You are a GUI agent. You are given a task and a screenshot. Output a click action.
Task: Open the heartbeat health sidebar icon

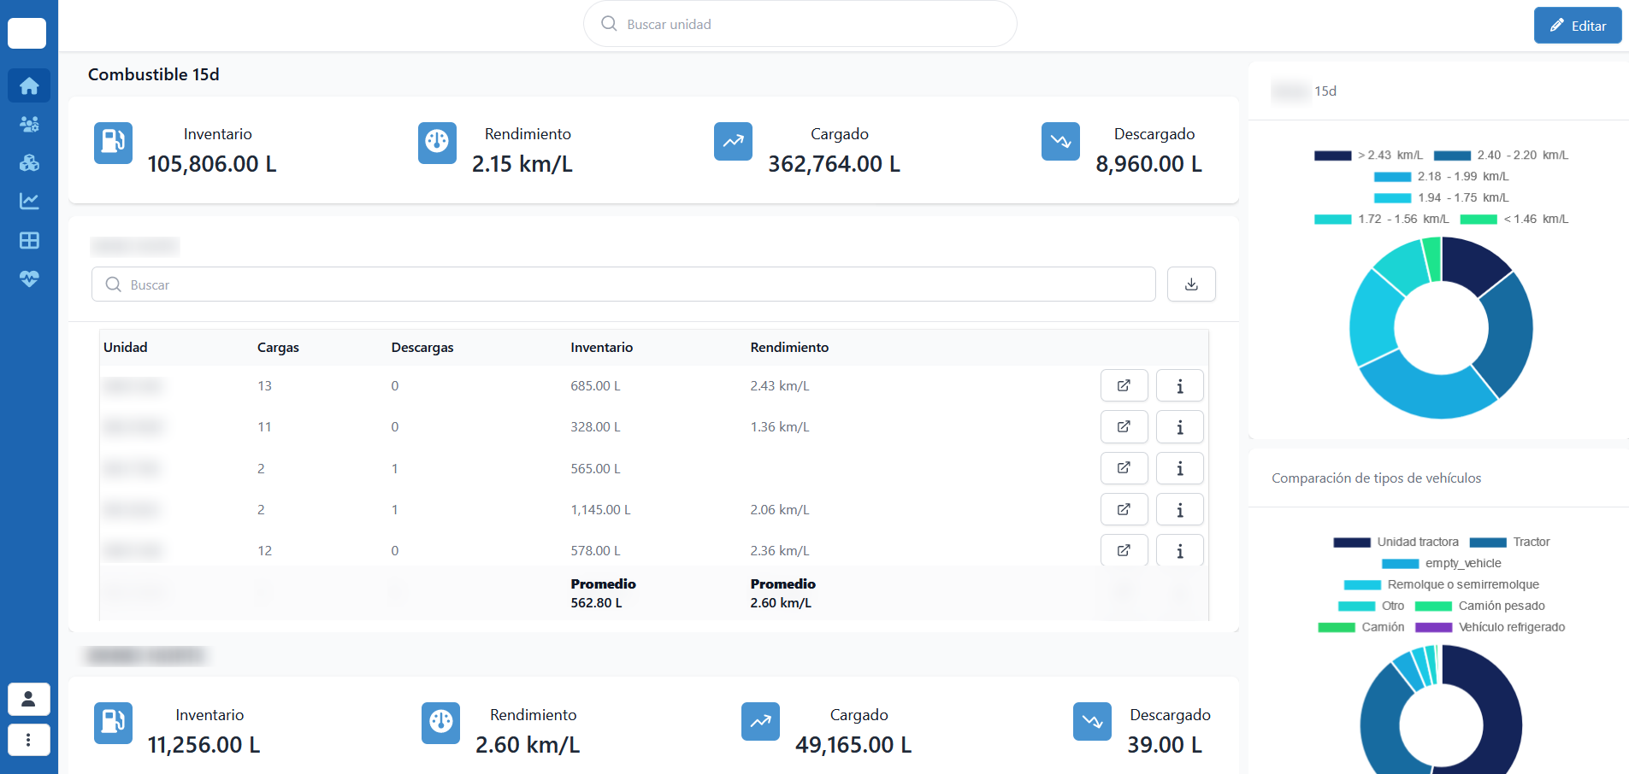pyautogui.click(x=29, y=279)
